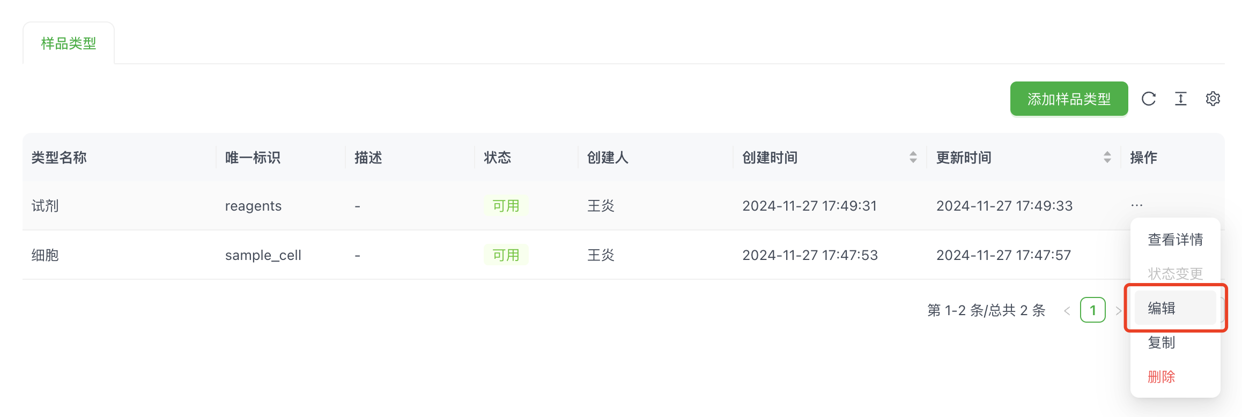Switch to the 样品类型 tab
Viewport: 1242px width, 417px height.
(x=69, y=43)
